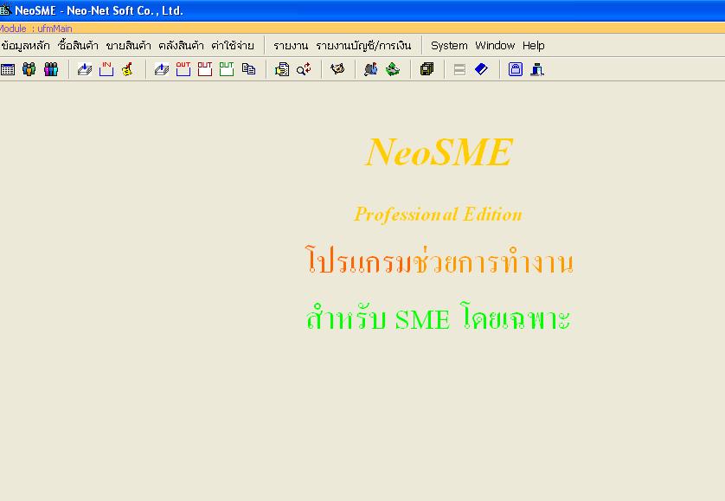Open the calendar grid toolbar icon
This screenshot has width=725, height=501.
(8, 70)
